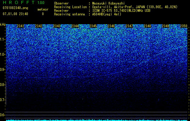Select the time marker 2343
This screenshot has height=121, width=190.
click(x=57, y=26)
